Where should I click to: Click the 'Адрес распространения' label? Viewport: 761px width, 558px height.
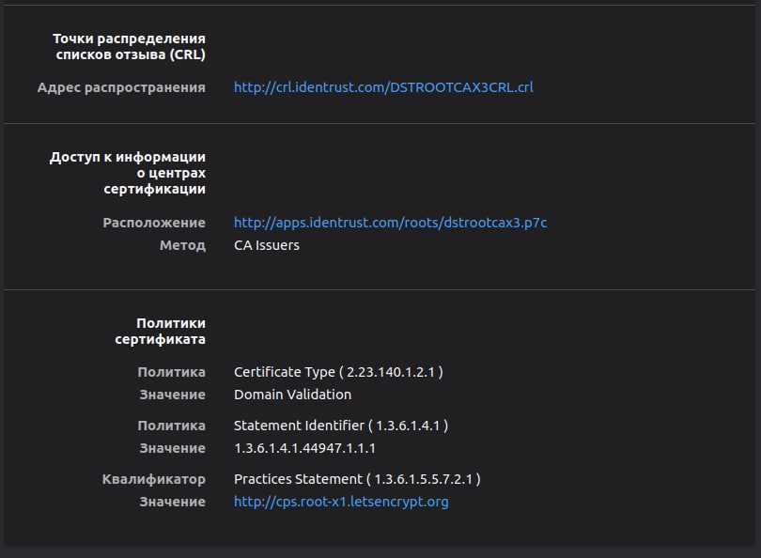pyautogui.click(x=121, y=87)
